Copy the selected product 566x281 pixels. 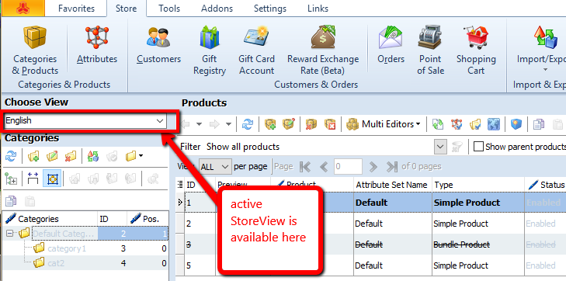click(x=539, y=124)
